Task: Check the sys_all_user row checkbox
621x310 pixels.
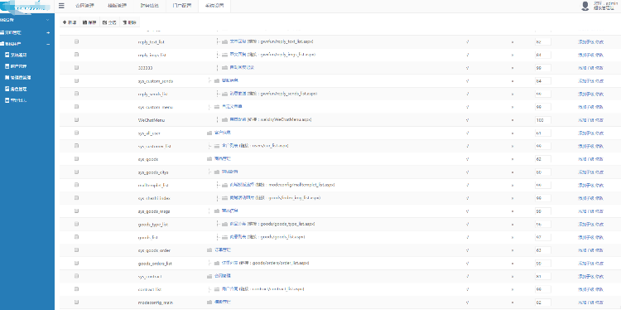Action: coord(76,133)
